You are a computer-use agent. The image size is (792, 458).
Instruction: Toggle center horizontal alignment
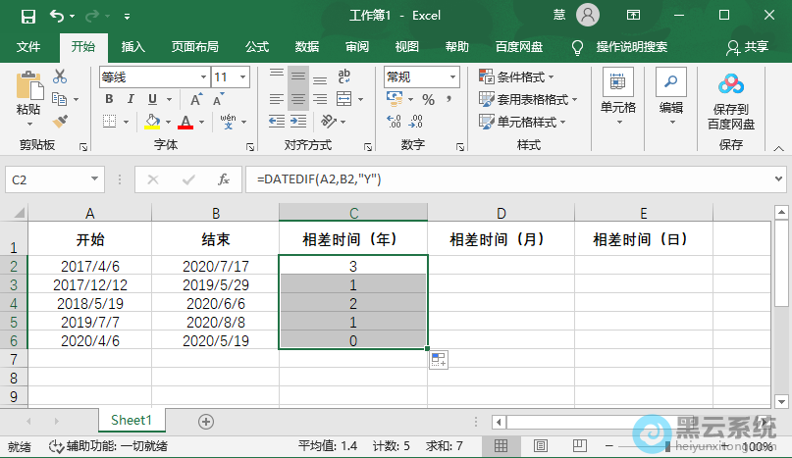[x=297, y=99]
